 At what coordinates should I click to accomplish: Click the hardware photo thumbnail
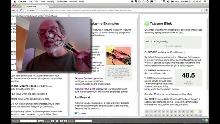click(118, 56)
